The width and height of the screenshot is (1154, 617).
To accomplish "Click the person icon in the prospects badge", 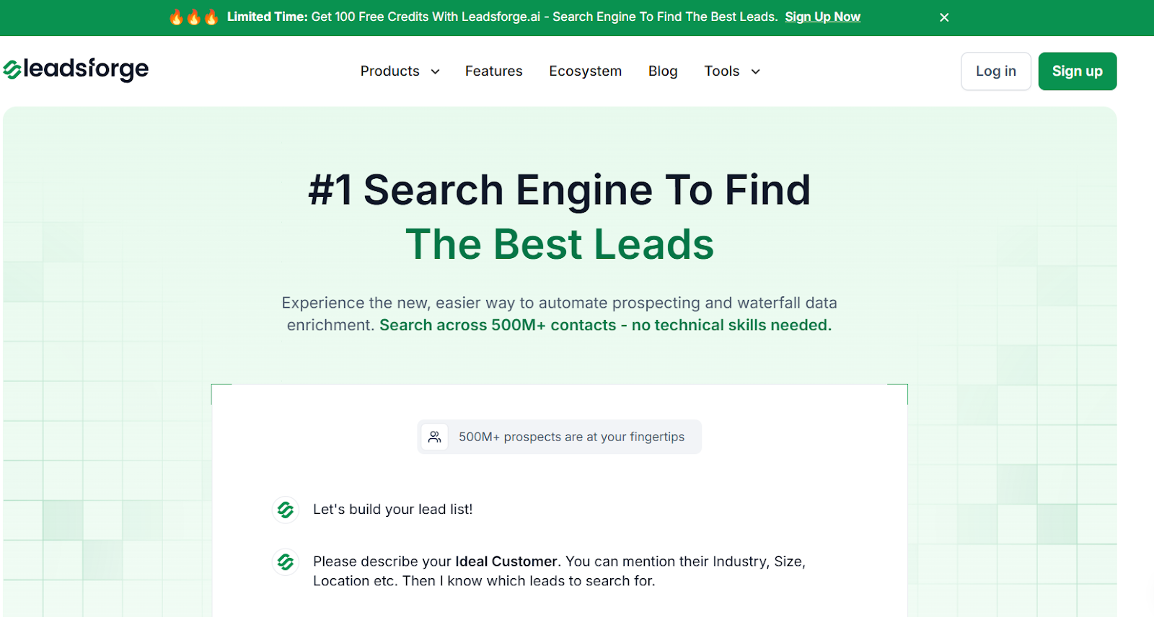I will point(435,436).
